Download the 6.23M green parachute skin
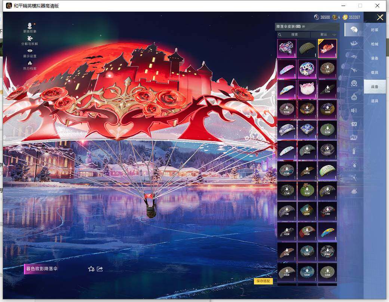This screenshot has width=389, height=302. pyautogui.click(x=328, y=129)
